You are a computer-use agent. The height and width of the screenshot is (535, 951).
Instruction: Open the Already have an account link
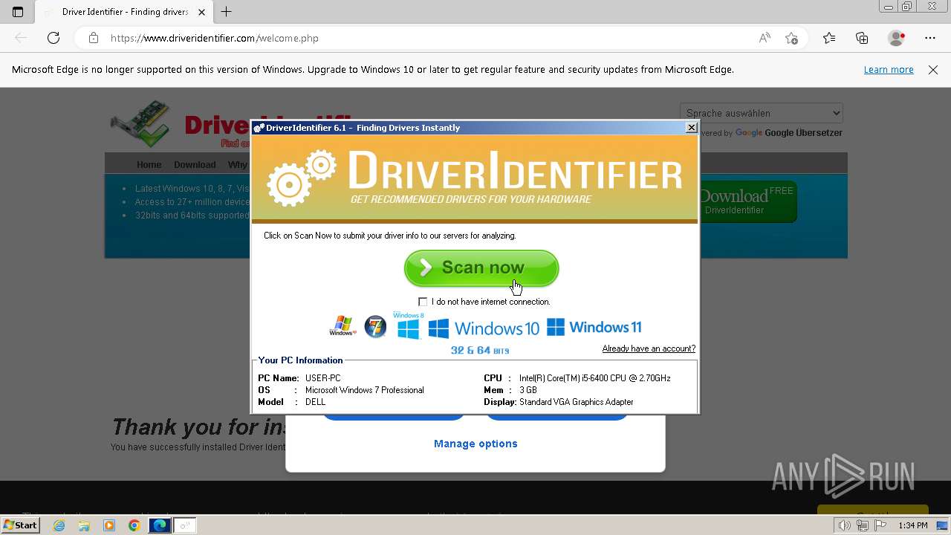click(x=649, y=348)
